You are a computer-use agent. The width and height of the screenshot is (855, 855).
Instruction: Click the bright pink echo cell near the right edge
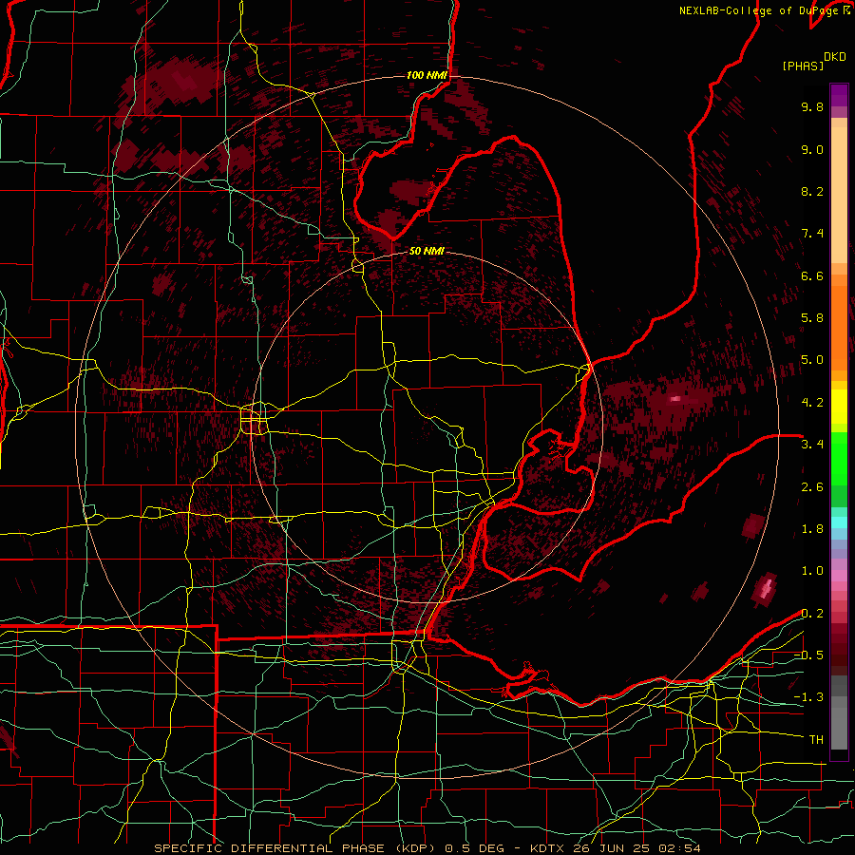pyautogui.click(x=766, y=588)
